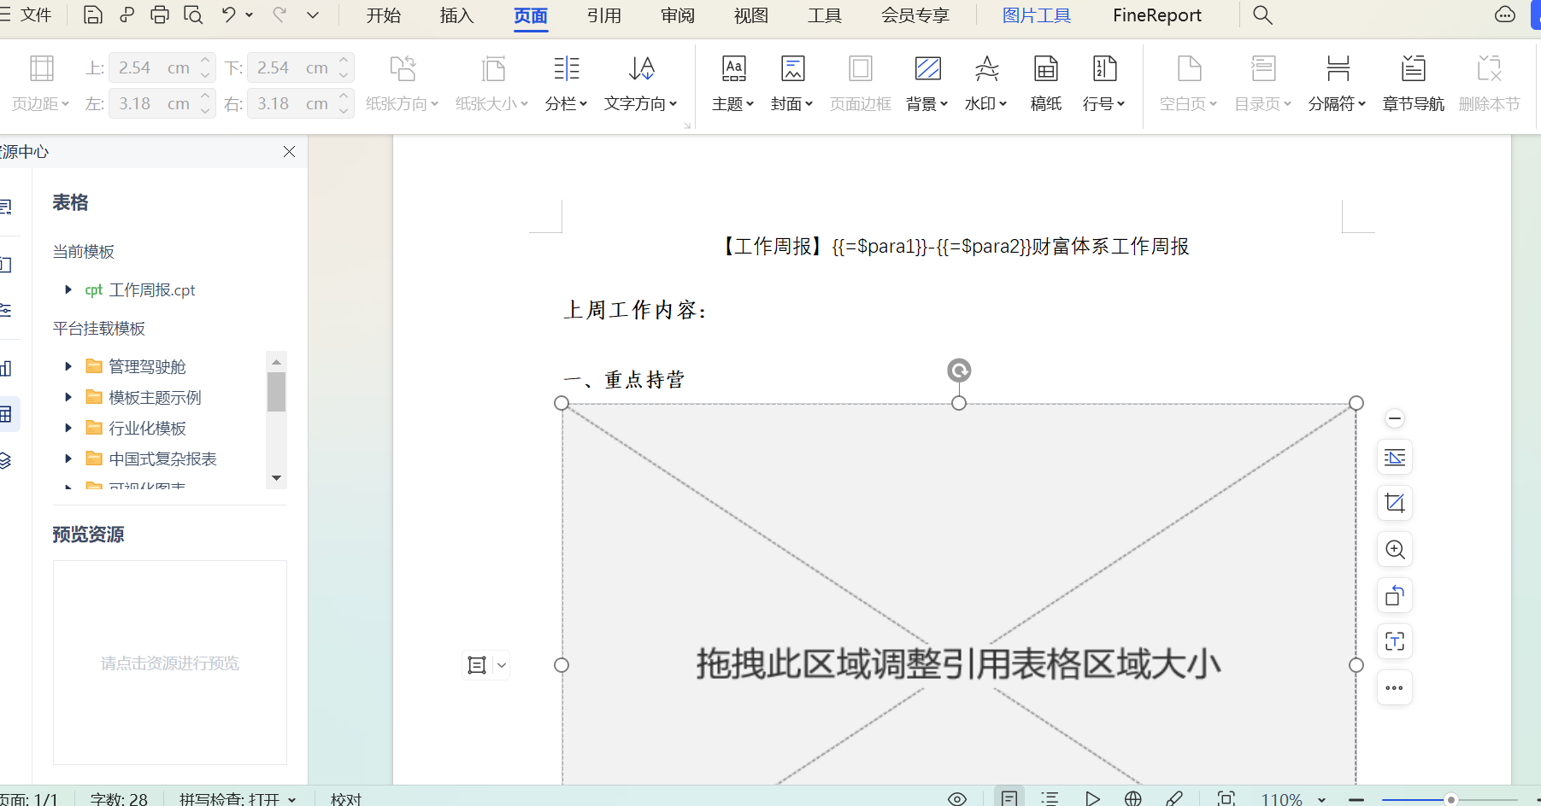1541x806 pixels.
Task: Open the paragraph layout dropdown left of image
Action: (501, 665)
